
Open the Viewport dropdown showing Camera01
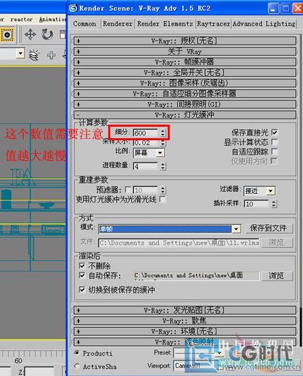point(198,366)
